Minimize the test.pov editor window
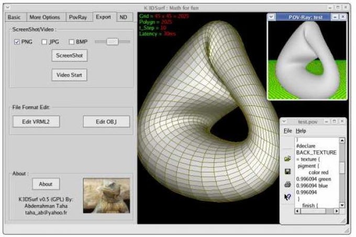 pyautogui.click(x=326, y=122)
